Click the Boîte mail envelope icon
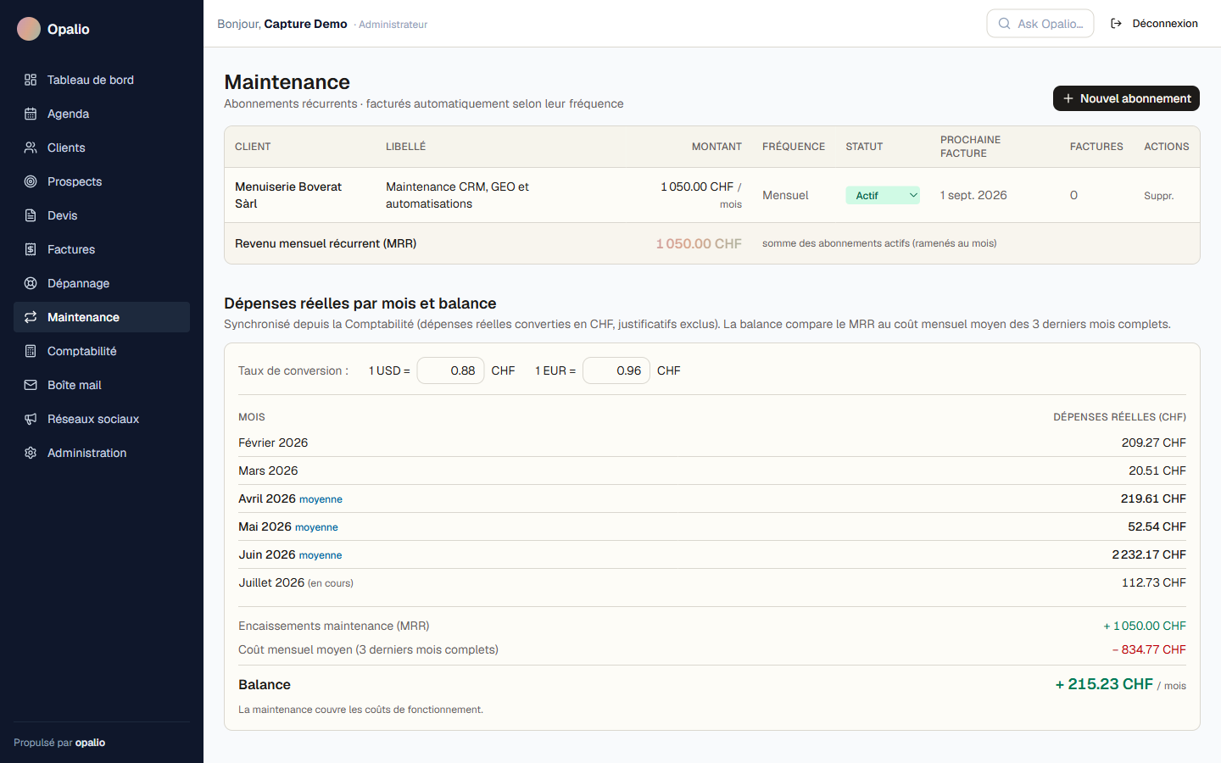Viewport: 1221px width, 763px height. [31, 385]
